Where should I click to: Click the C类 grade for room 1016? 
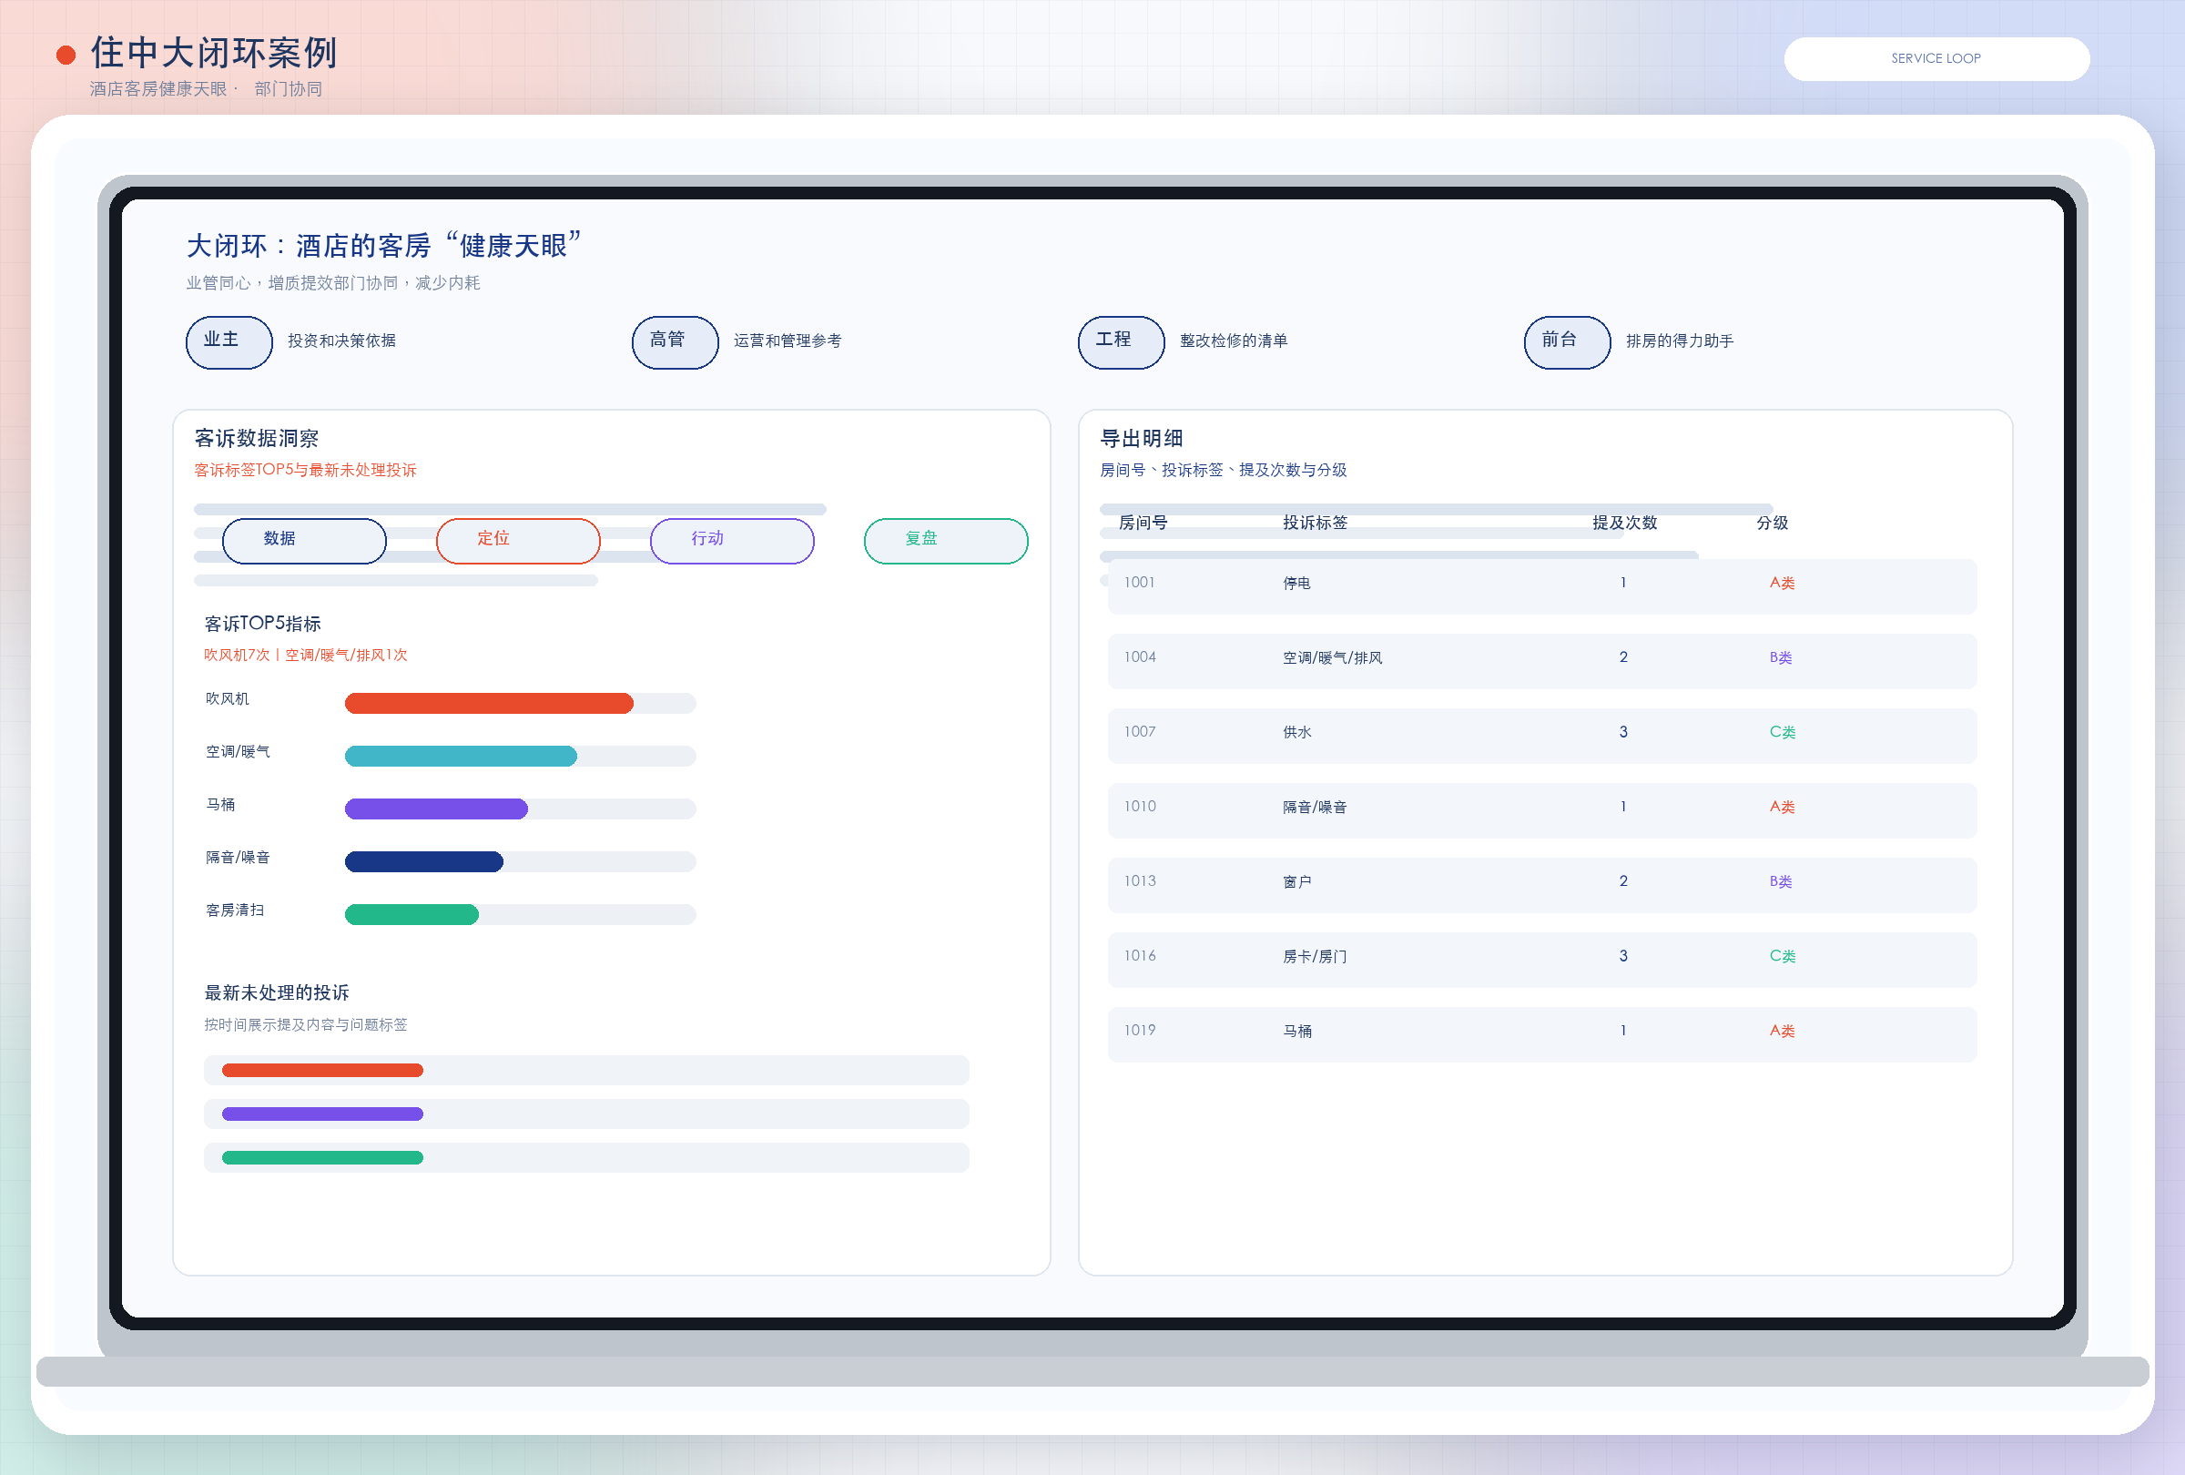click(1782, 955)
